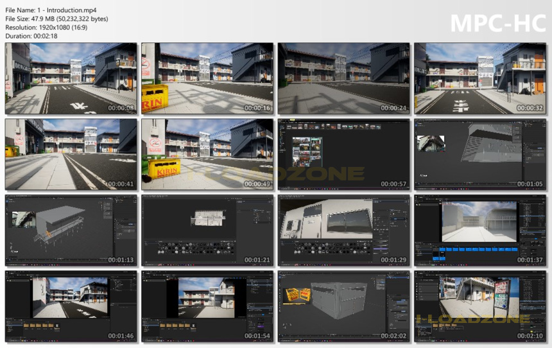552x348 pixels.
Task: Open the thumbnail at 00:01:37
Action: pyautogui.click(x=480, y=231)
